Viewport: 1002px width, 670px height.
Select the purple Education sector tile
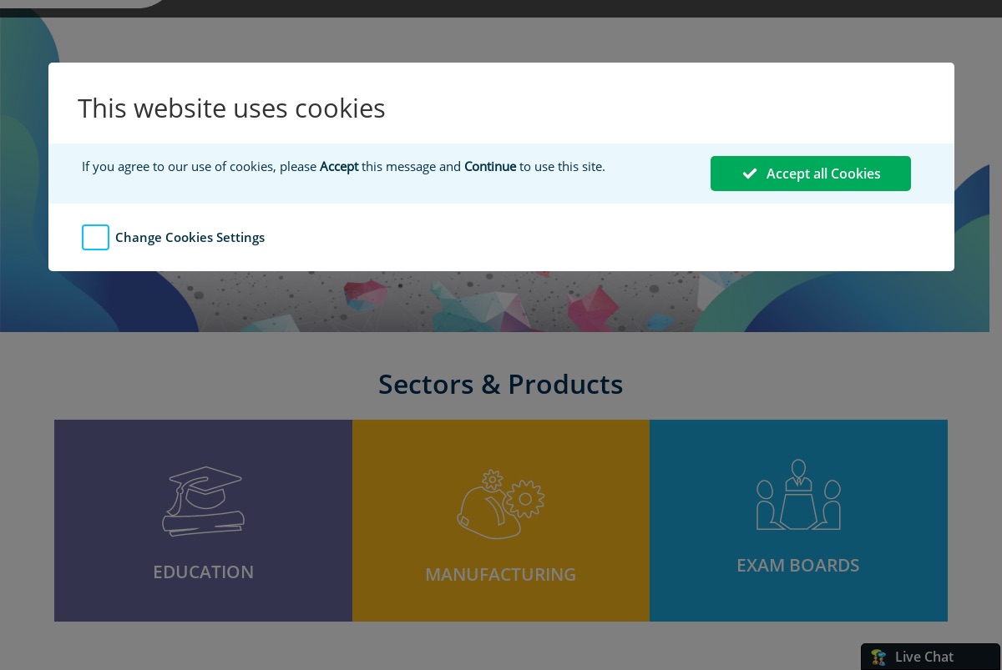(x=203, y=521)
